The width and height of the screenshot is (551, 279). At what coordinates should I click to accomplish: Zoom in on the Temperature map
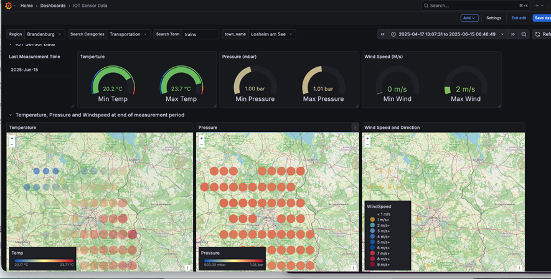pos(12,138)
